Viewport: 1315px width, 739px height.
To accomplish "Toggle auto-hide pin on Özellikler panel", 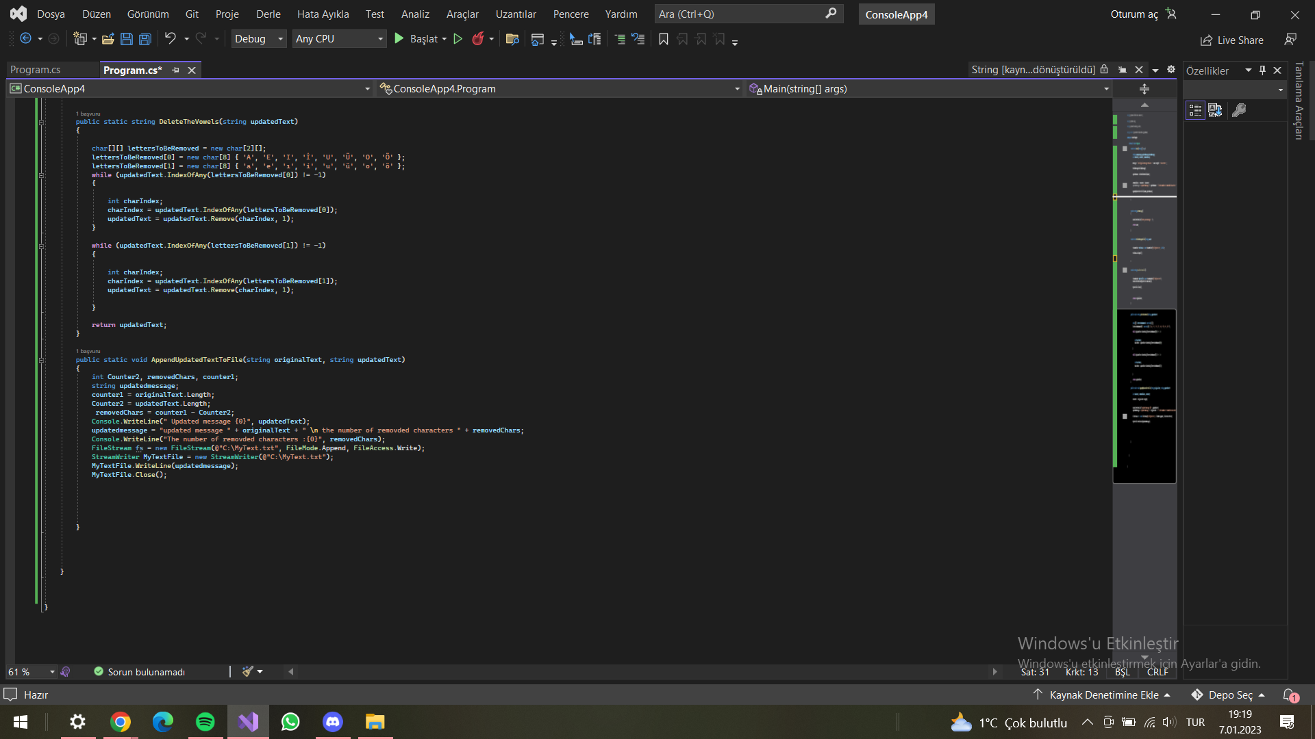I will (1262, 70).
